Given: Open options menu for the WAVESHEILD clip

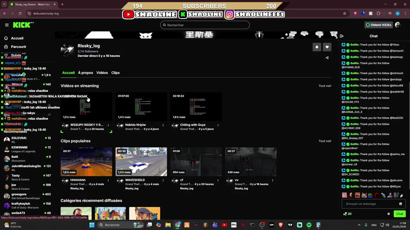Looking at the screenshot, I should 163,180.
